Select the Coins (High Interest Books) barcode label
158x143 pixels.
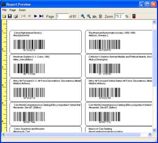pos(45,42)
